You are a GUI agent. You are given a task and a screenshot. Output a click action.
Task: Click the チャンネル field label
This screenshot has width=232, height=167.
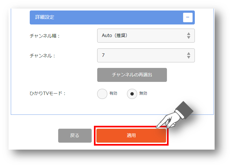point(42,56)
